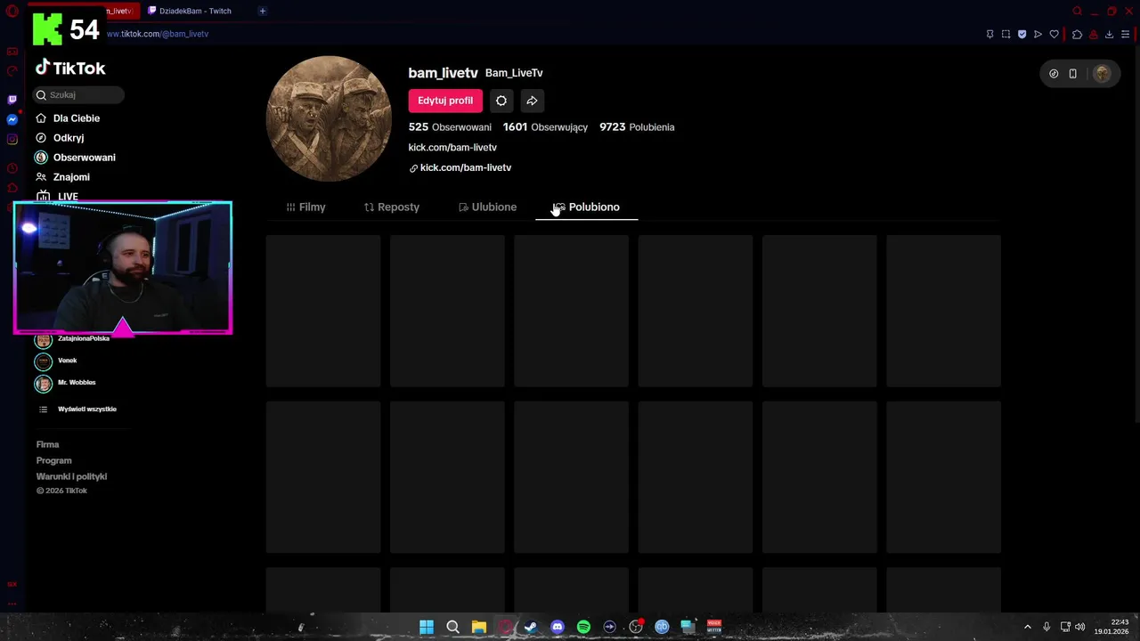The height and width of the screenshot is (641, 1140).
Task: Select the Polubiono tab
Action: tap(586, 207)
